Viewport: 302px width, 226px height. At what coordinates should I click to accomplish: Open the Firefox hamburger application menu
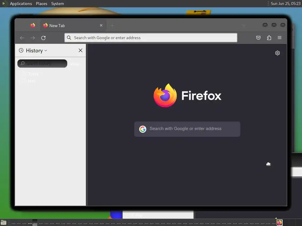coord(280,38)
